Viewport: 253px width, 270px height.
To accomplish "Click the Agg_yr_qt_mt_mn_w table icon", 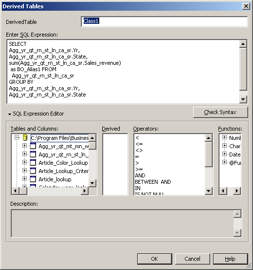I will [33, 146].
